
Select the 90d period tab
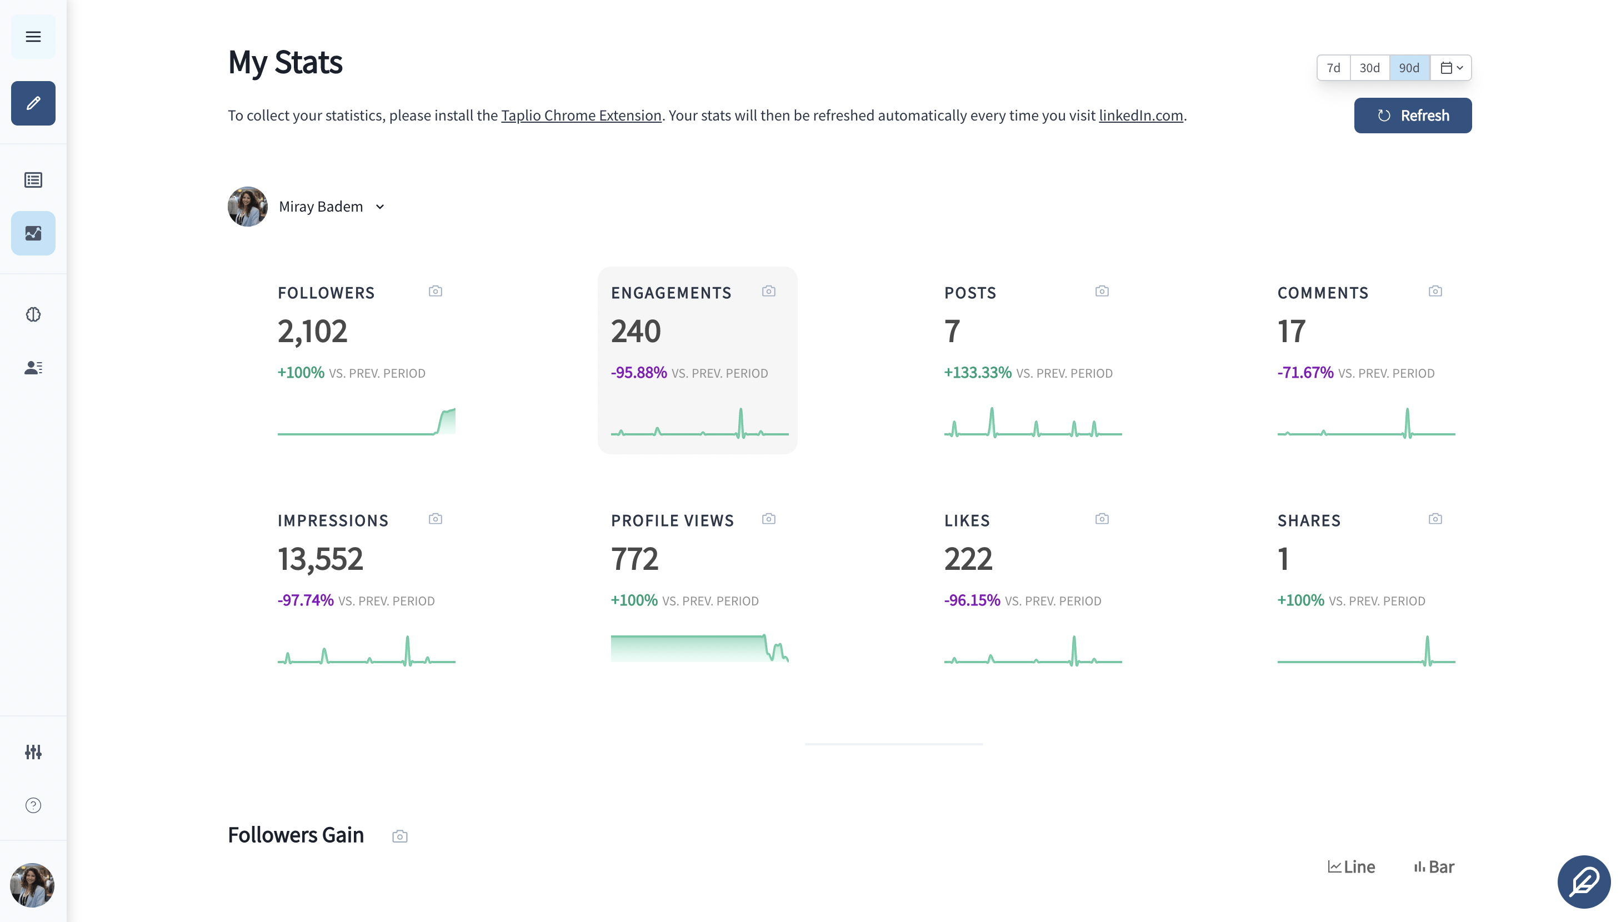(x=1409, y=68)
